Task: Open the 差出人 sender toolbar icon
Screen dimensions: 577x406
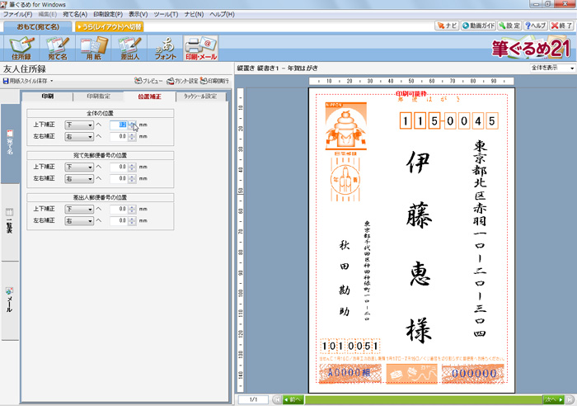Action: (x=129, y=49)
